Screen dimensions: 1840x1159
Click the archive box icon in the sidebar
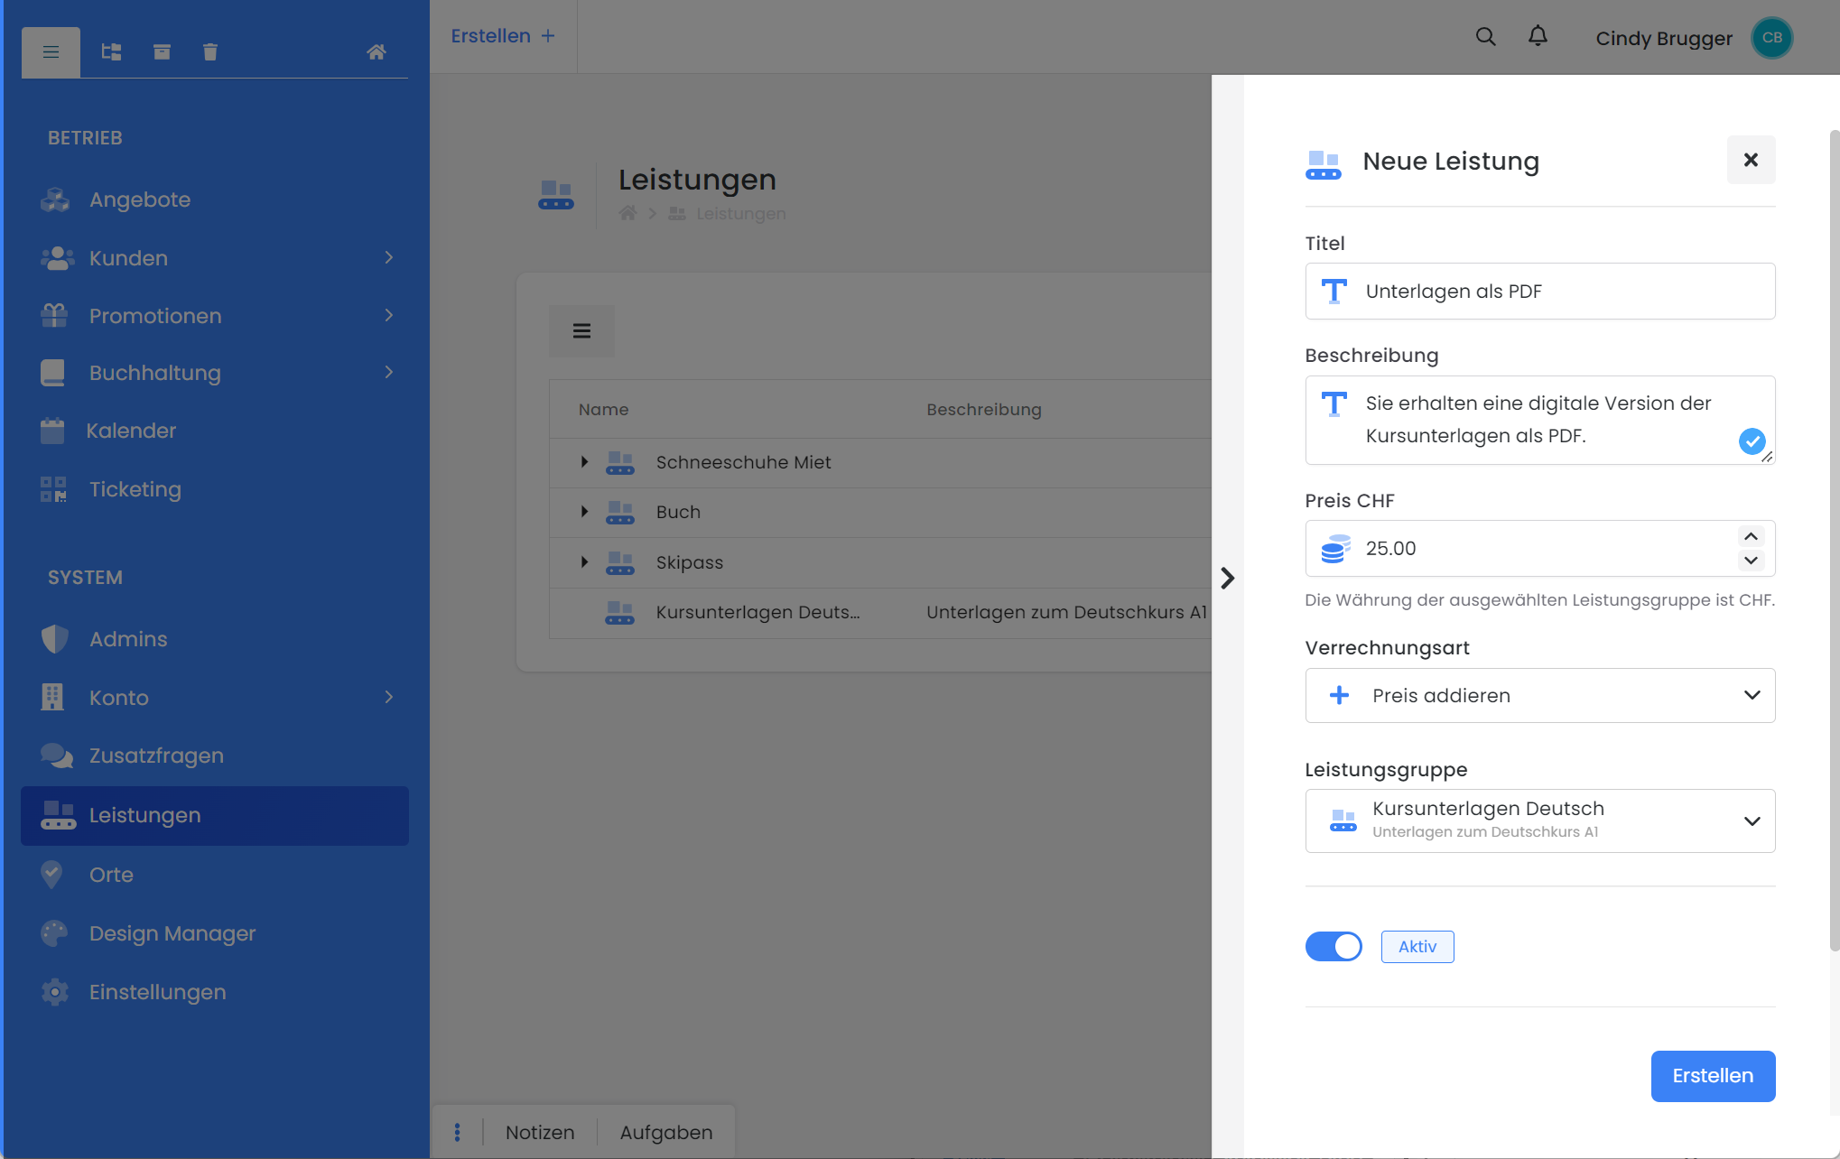(162, 52)
